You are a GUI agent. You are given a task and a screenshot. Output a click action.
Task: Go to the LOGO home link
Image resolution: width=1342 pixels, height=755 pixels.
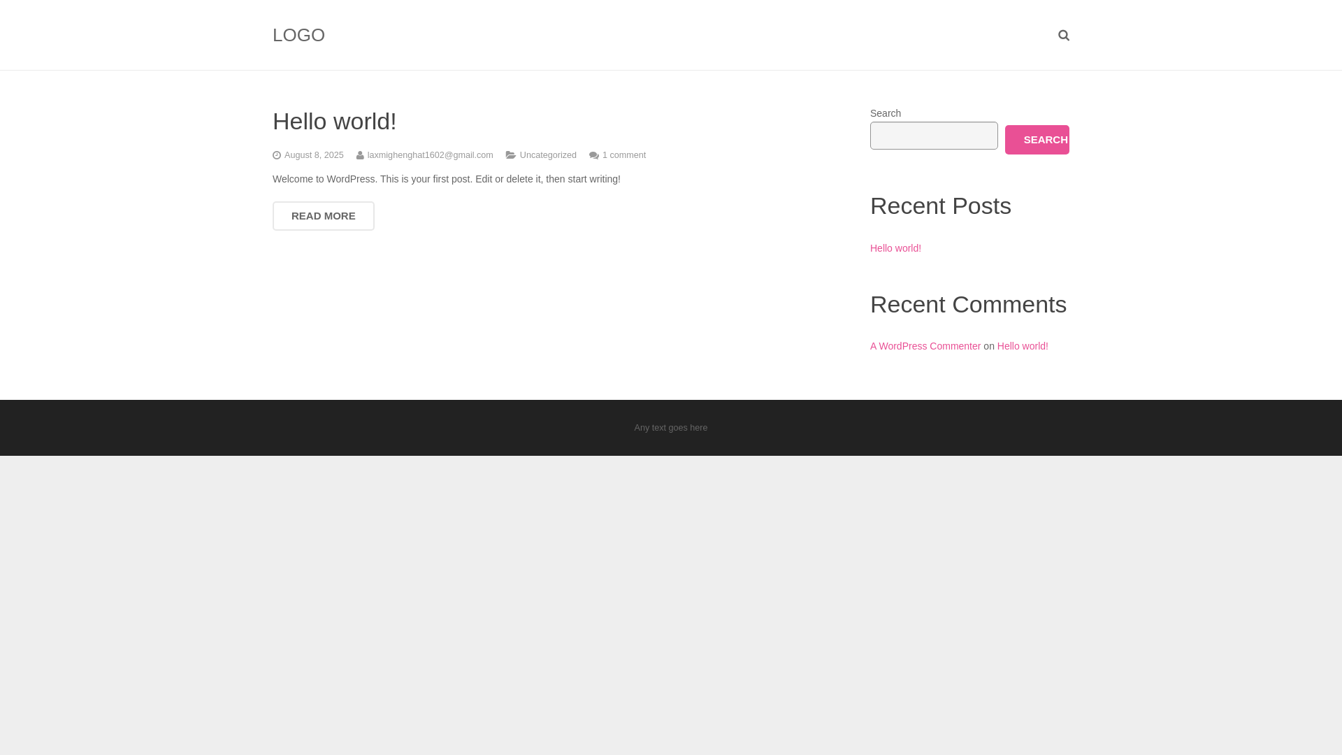coord(298,35)
